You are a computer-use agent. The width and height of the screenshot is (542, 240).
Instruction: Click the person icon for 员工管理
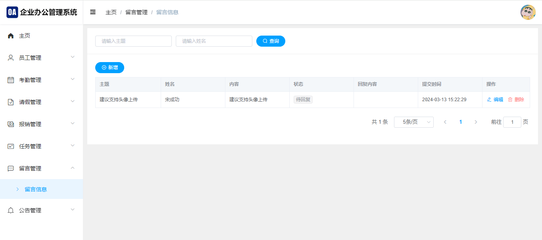click(x=11, y=58)
